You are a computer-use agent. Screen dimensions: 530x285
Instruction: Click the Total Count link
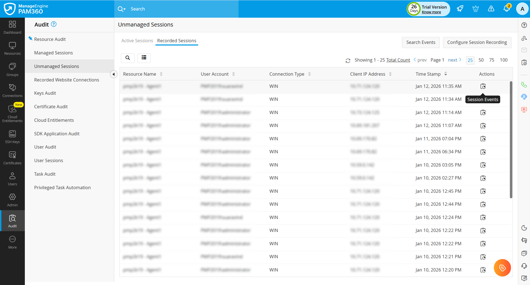tap(398, 60)
